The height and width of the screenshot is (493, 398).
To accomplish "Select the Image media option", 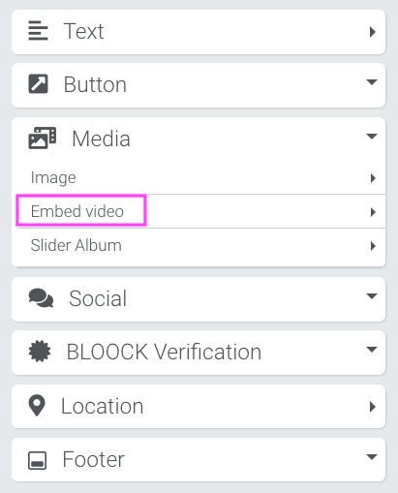I will pyautogui.click(x=53, y=178).
